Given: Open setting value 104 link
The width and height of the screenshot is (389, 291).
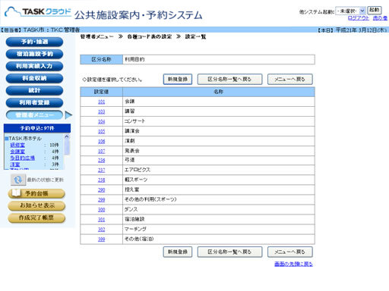Looking at the screenshot, I should click(101, 121).
